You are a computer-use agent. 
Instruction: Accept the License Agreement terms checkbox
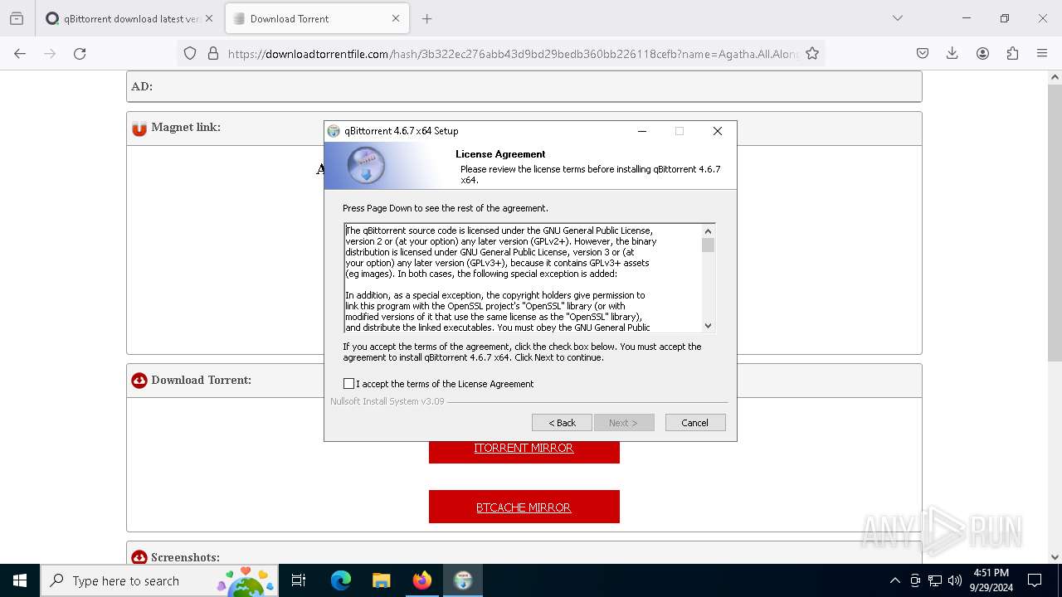348,384
